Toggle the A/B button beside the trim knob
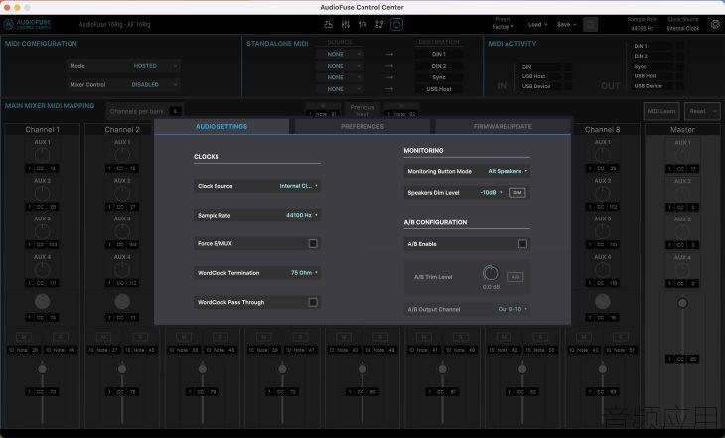 pyautogui.click(x=515, y=277)
